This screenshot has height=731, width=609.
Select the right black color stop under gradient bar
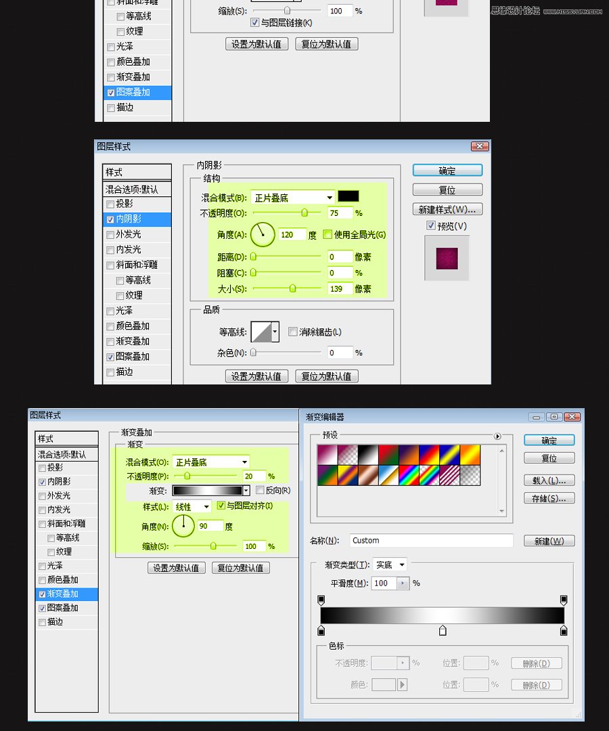tap(564, 631)
